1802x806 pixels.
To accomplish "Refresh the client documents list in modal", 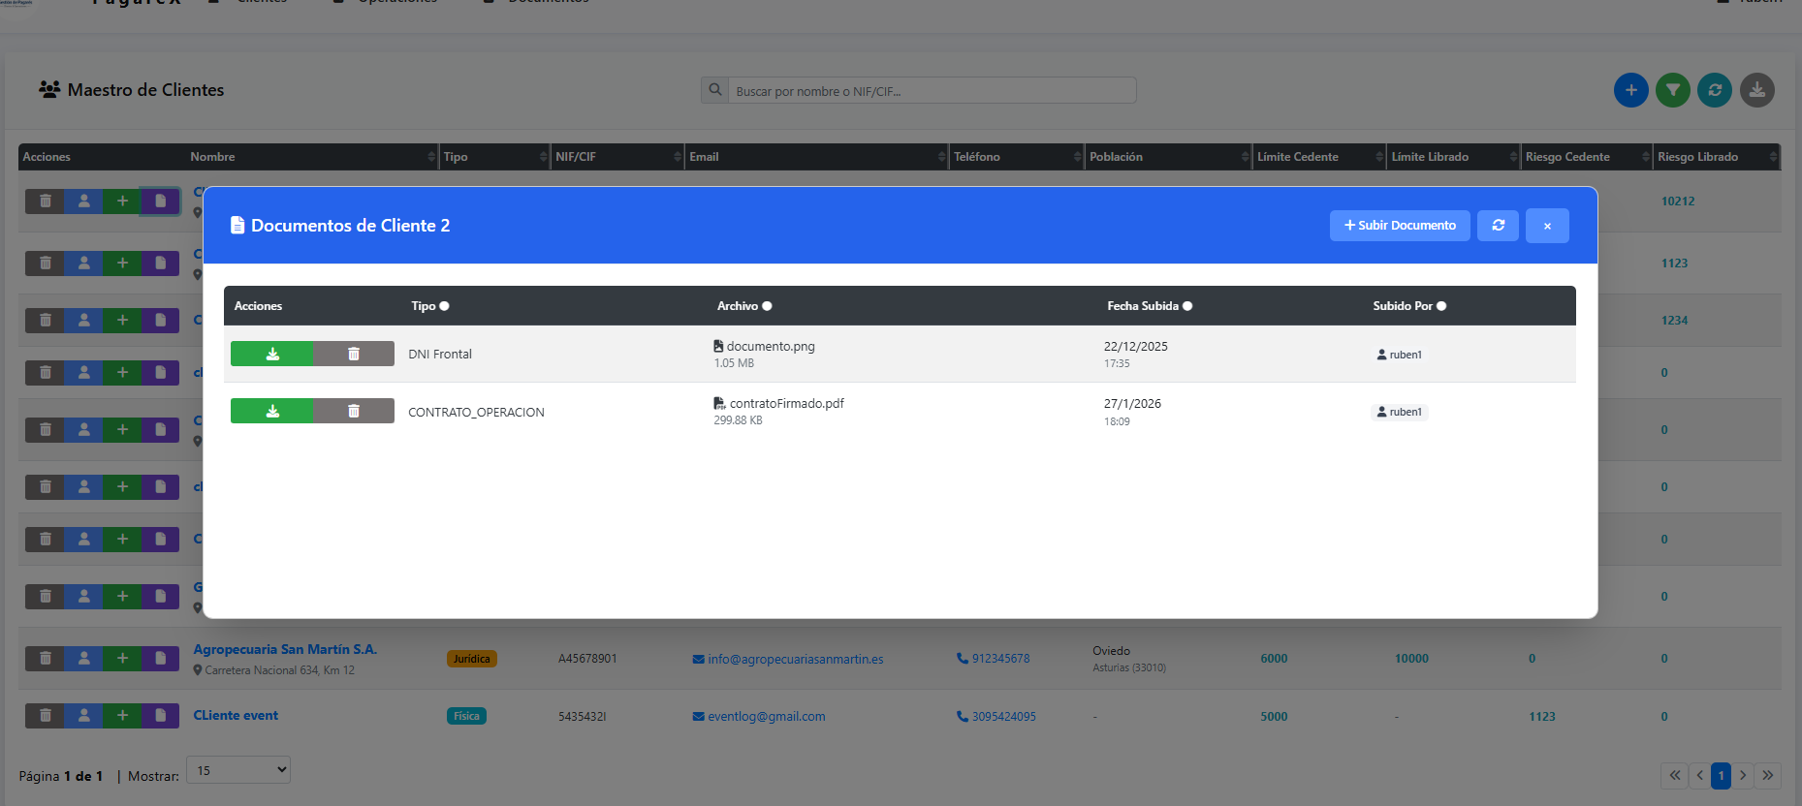I will 1498,225.
